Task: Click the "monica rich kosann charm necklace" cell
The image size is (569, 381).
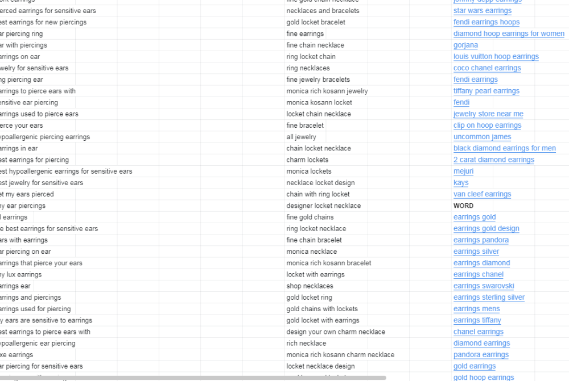Action: (x=340, y=355)
